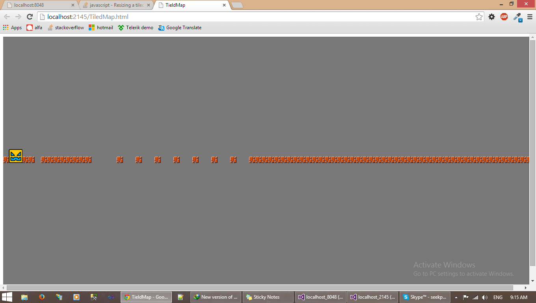Image resolution: width=536 pixels, height=303 pixels.
Task: Open the network computers taskbar icon
Action: coord(59,297)
